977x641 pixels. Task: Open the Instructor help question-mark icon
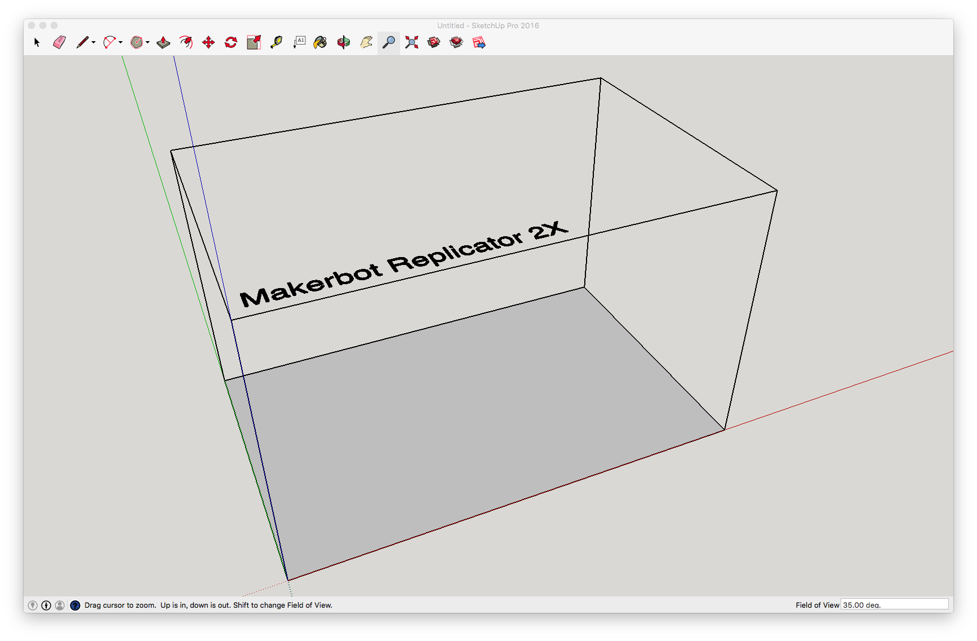75,605
